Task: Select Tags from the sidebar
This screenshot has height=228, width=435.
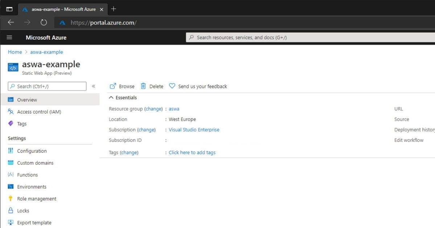Action: (23, 123)
